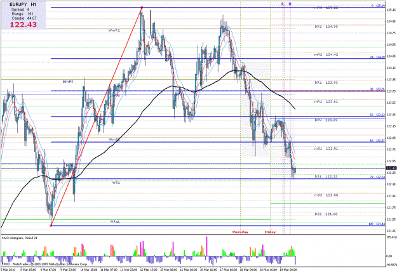Select the Range 151 readout
Image resolution: width=397 pixels, height=272 pixels.
coord(22,14)
